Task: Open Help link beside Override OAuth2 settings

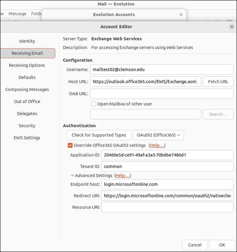Action: point(157,145)
